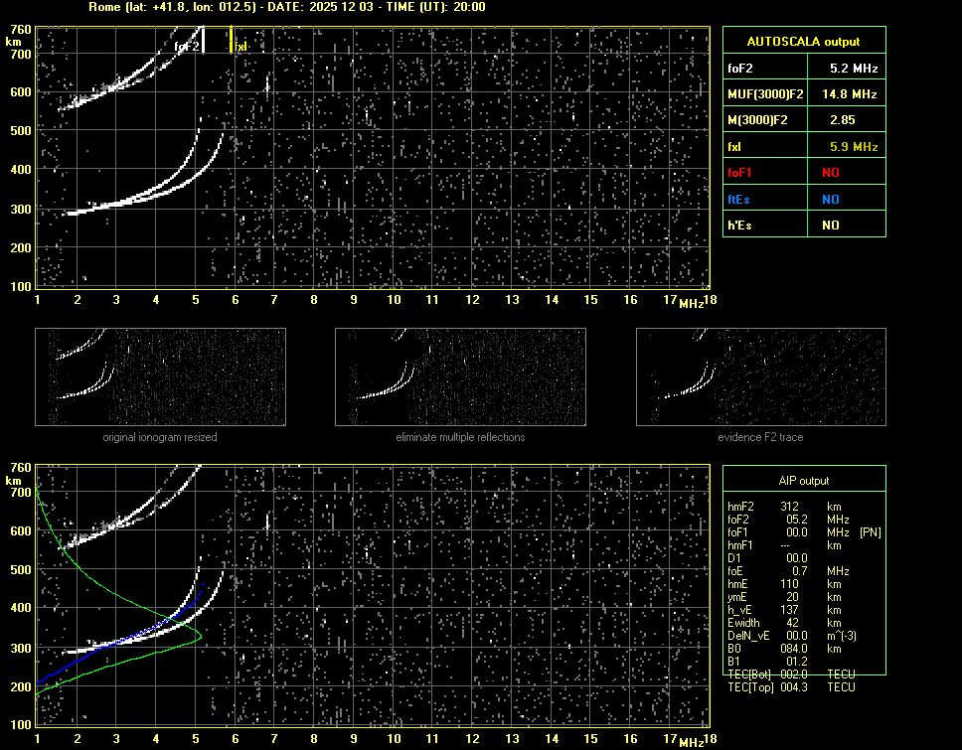
Task: Open the 'evidence F2 trace' thumbnail
Action: [760, 377]
